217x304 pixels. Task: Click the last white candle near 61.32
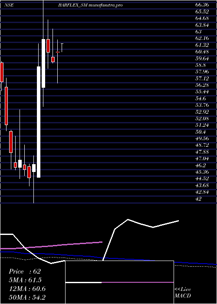(62, 48)
